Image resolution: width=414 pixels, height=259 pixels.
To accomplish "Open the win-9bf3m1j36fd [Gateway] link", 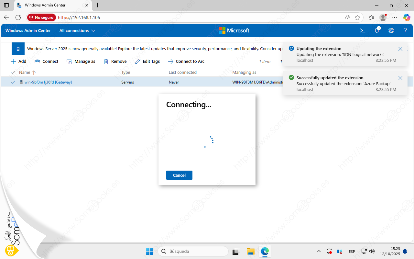I will 48,82.
